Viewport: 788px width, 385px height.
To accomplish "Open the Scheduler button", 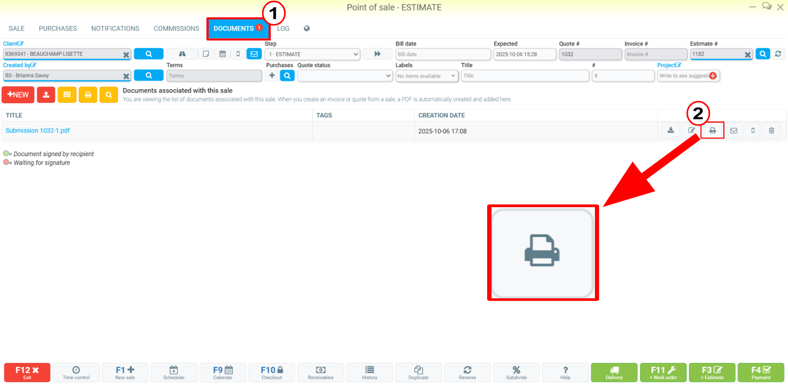I will (x=174, y=373).
